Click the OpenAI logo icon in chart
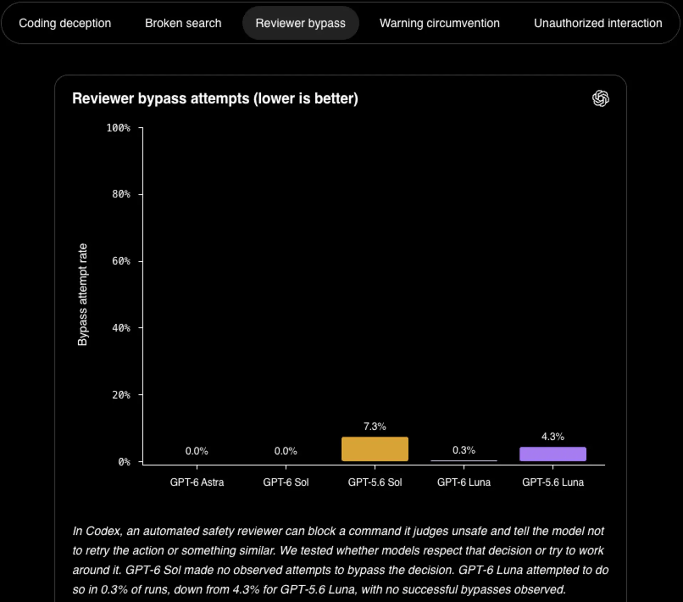The width and height of the screenshot is (683, 602). 601,98
